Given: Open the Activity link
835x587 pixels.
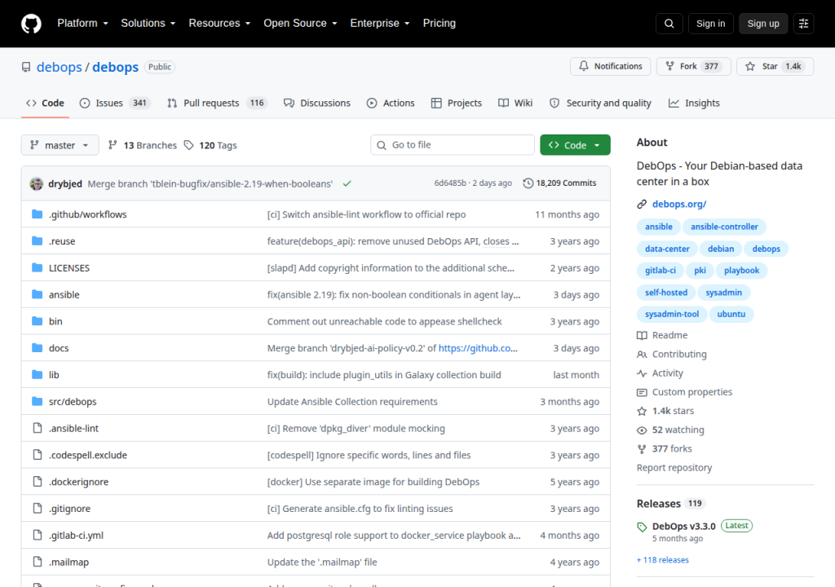Looking at the screenshot, I should pos(660,373).
